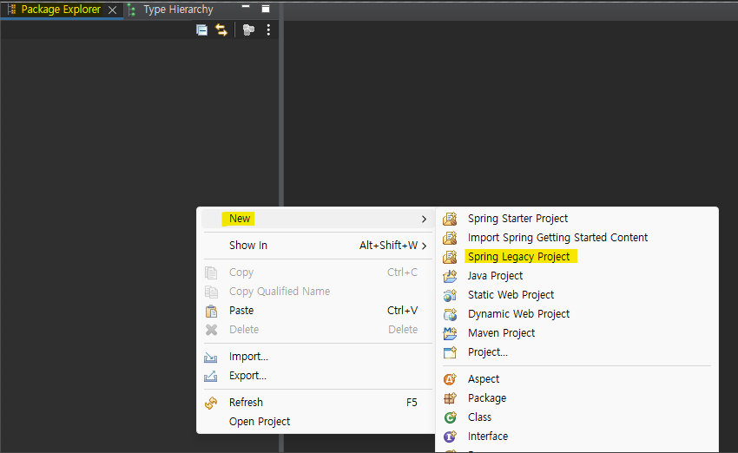The width and height of the screenshot is (738, 453).
Task: Click the Spring Starter Project icon
Action: [x=450, y=219]
